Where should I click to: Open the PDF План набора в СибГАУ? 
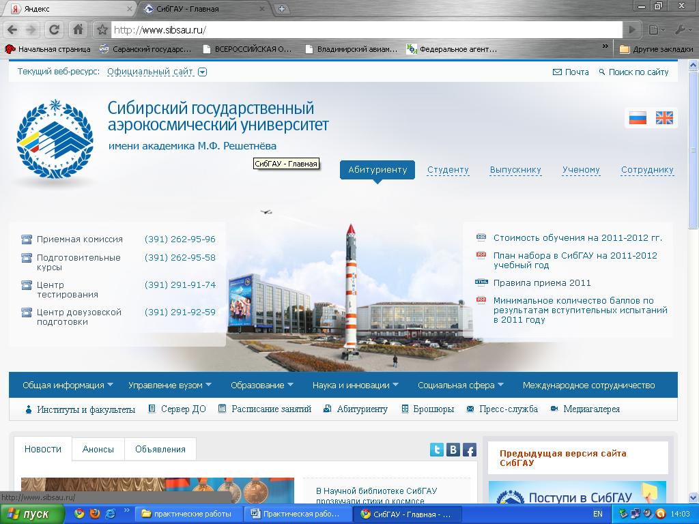click(575, 260)
